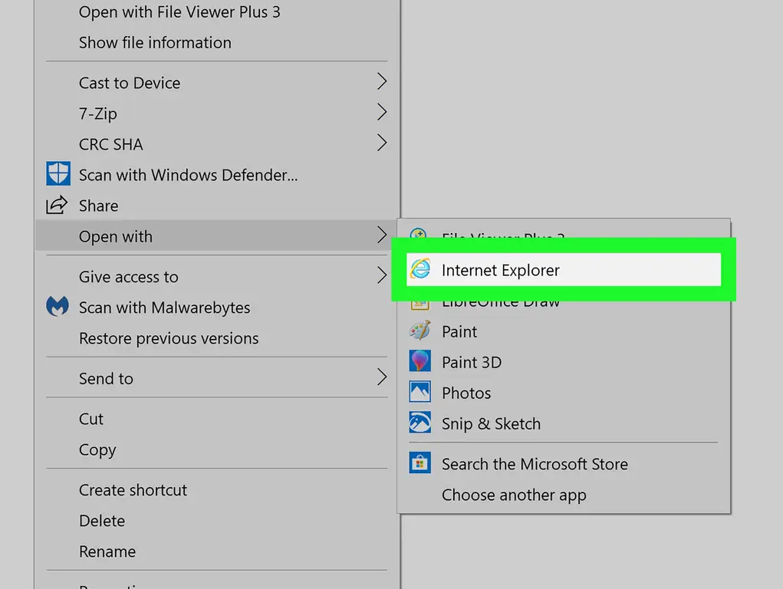This screenshot has width=783, height=589.
Task: Click the Internet Explorer icon
Action: pyautogui.click(x=420, y=269)
